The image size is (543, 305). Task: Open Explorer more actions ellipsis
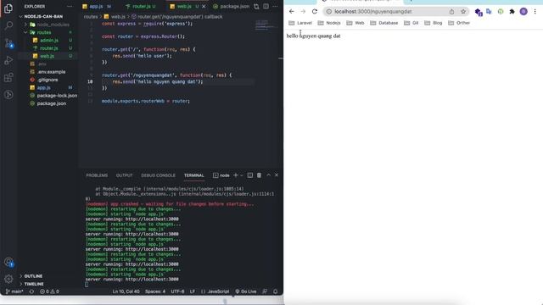pos(70,6)
